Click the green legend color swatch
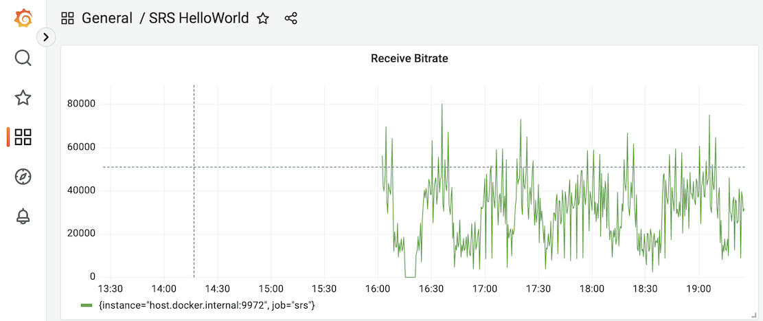763x321 pixels. (x=87, y=305)
